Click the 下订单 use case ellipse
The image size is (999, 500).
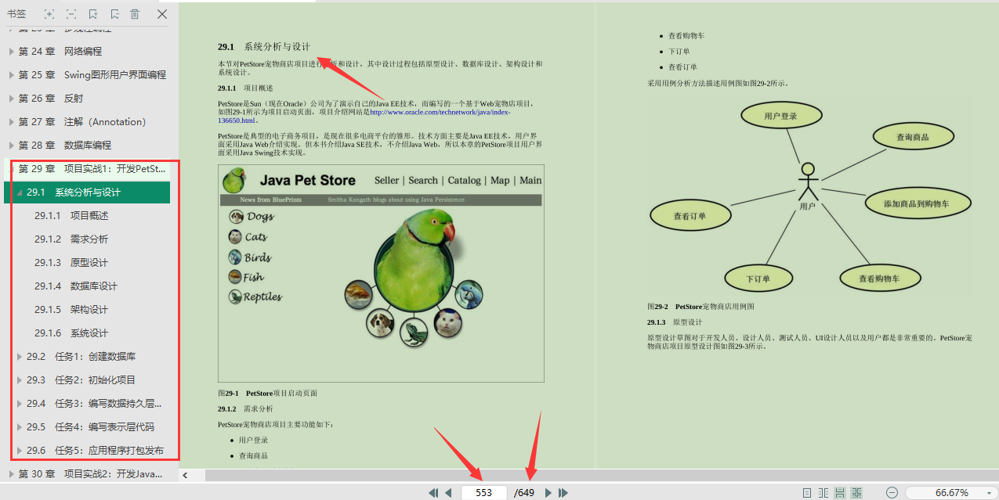click(758, 278)
